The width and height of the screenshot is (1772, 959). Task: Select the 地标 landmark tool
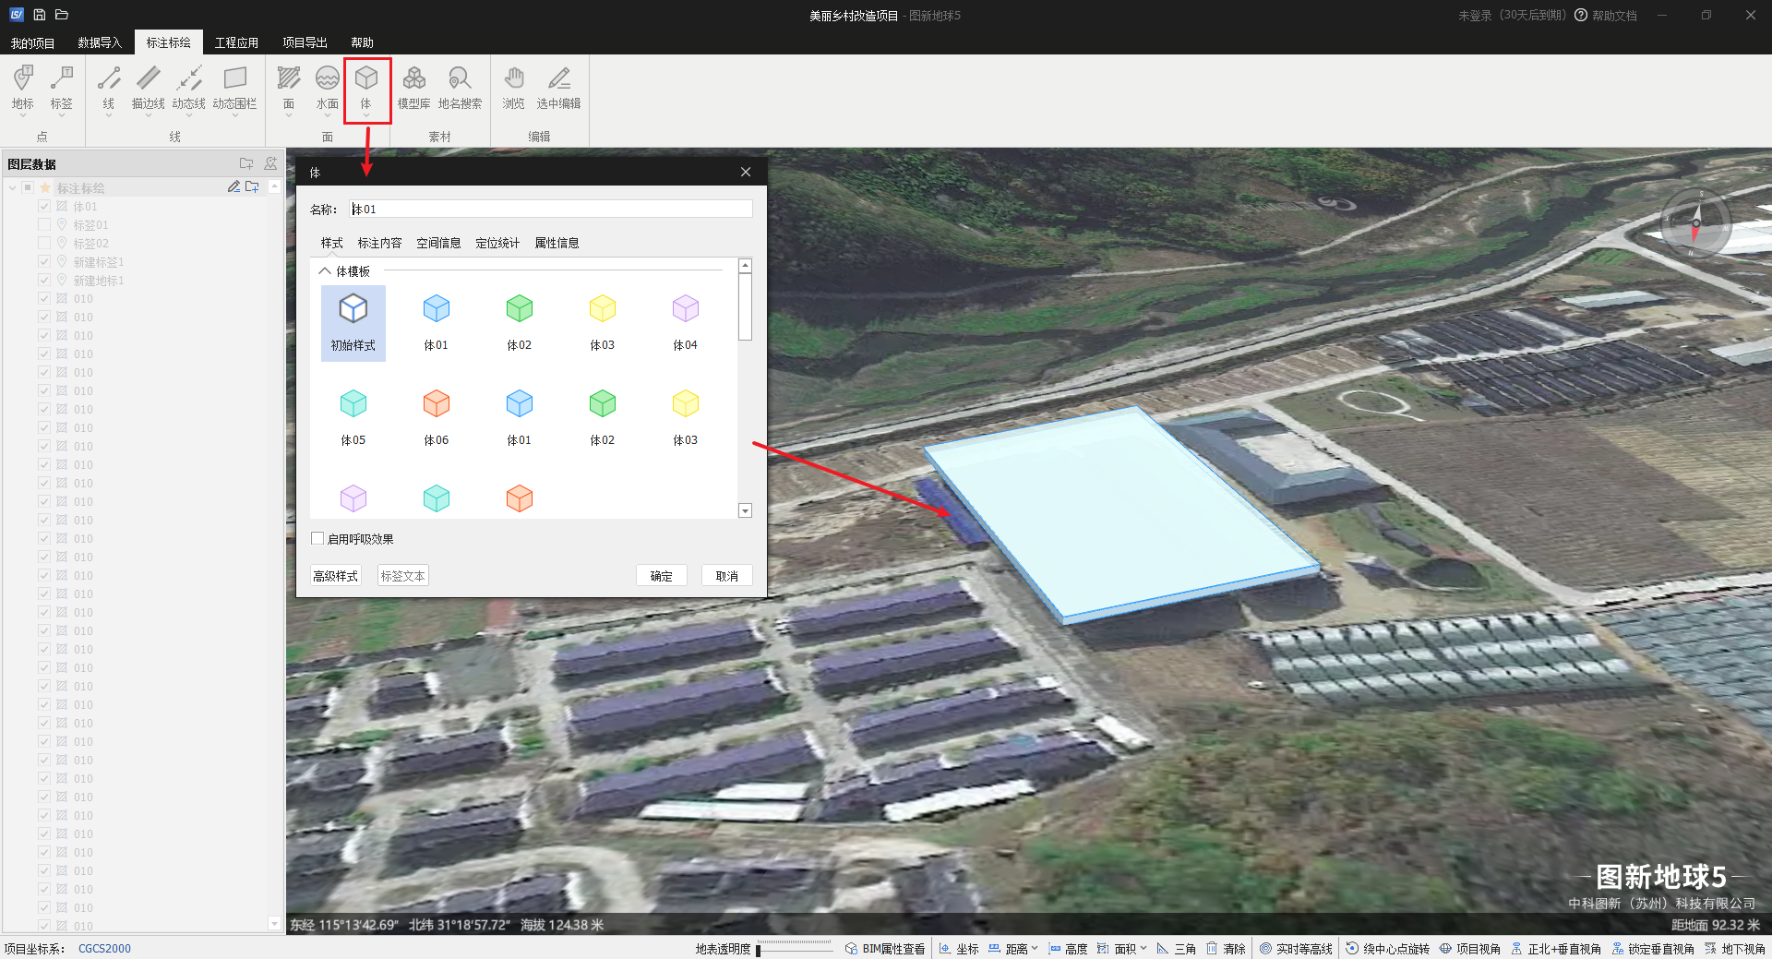pyautogui.click(x=23, y=88)
